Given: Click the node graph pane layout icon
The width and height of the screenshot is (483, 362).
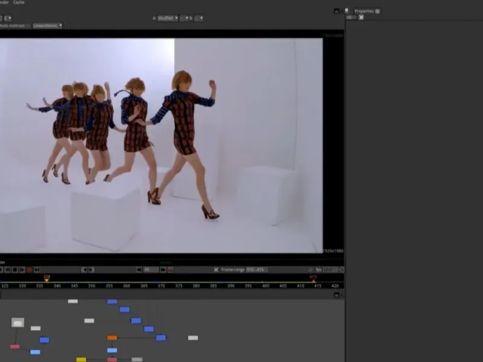Looking at the screenshot, I should 336,295.
